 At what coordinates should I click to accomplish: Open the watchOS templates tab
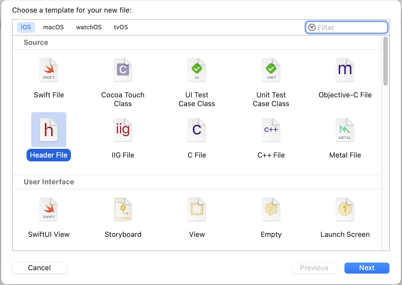(89, 27)
